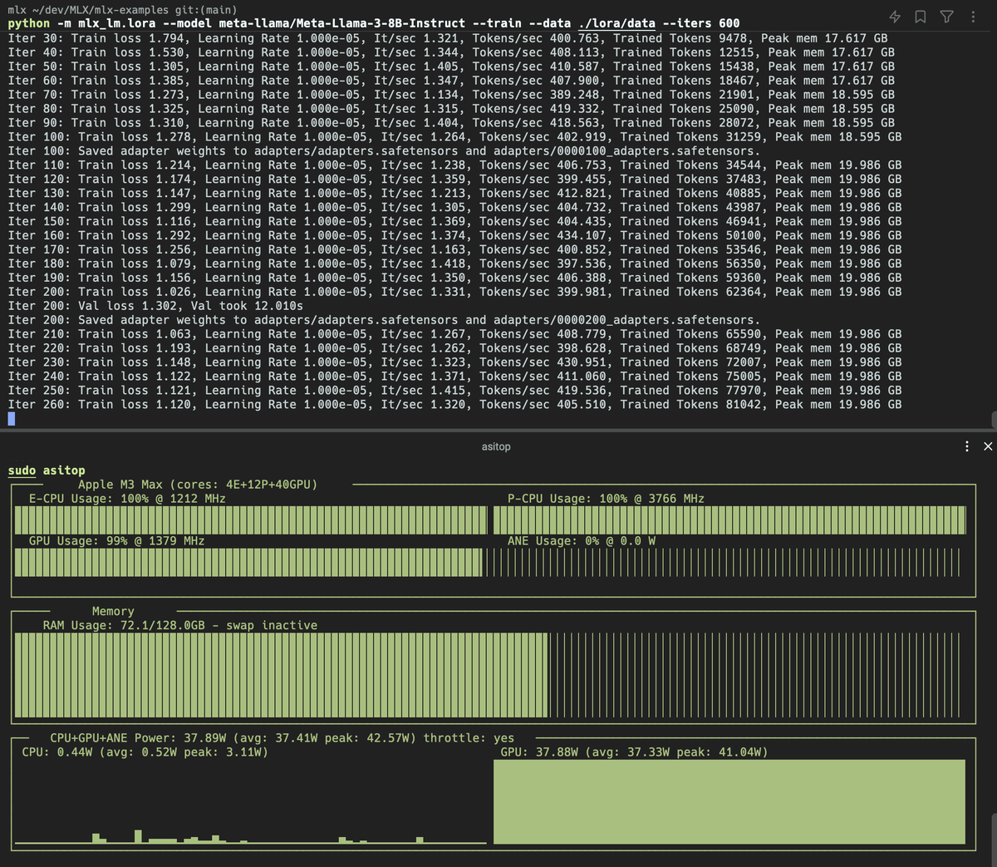Click the 'Iter 230: Train loss 1.148' line

(x=454, y=362)
